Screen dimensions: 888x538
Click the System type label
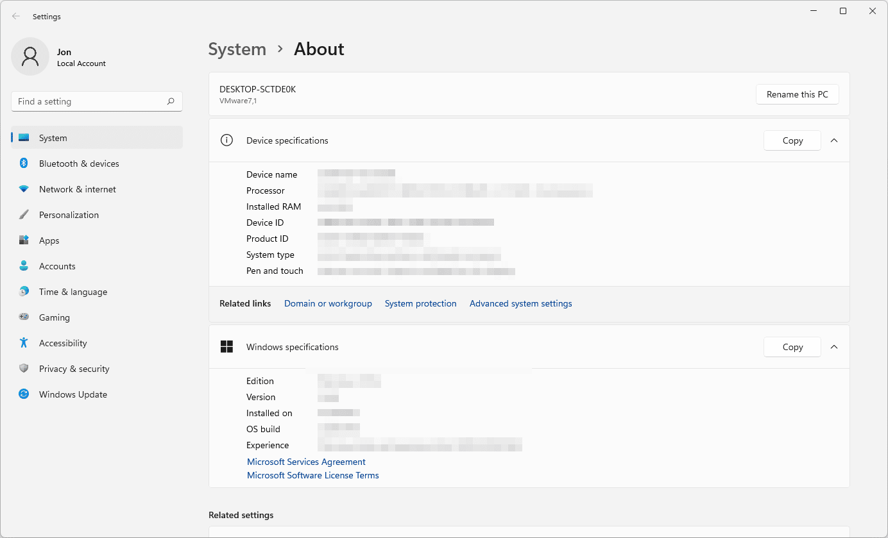pyautogui.click(x=271, y=255)
